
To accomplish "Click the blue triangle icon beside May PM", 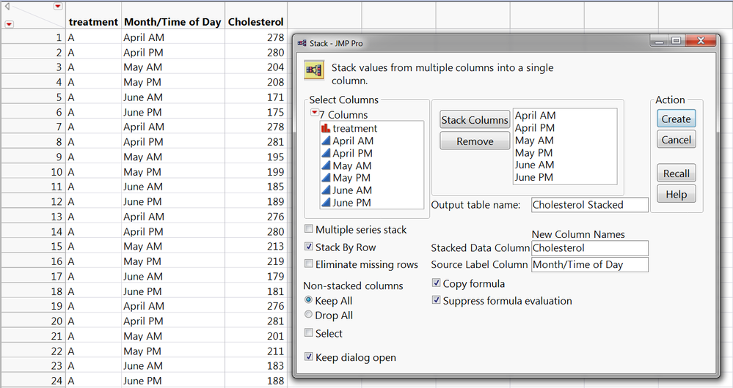I will click(326, 178).
